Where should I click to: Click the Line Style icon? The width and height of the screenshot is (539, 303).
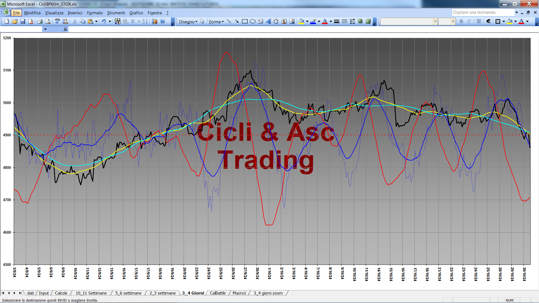pos(337,21)
